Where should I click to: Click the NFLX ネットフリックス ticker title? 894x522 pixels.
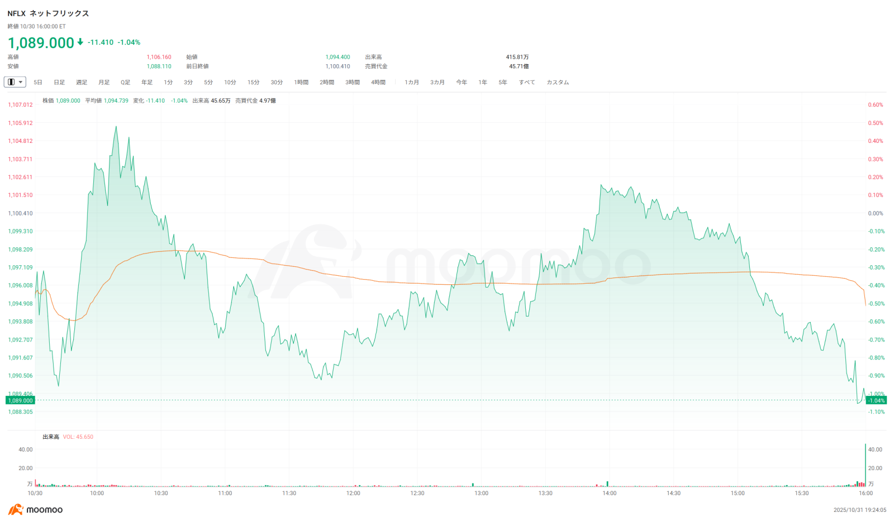coord(48,13)
